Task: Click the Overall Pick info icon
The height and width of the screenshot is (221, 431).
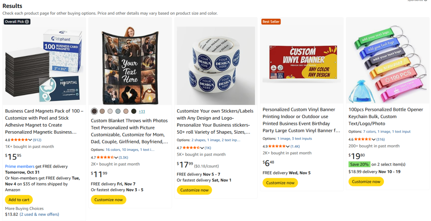Action: pos(27,22)
